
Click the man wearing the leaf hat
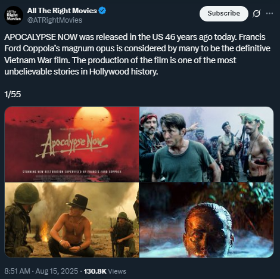tap(257, 147)
